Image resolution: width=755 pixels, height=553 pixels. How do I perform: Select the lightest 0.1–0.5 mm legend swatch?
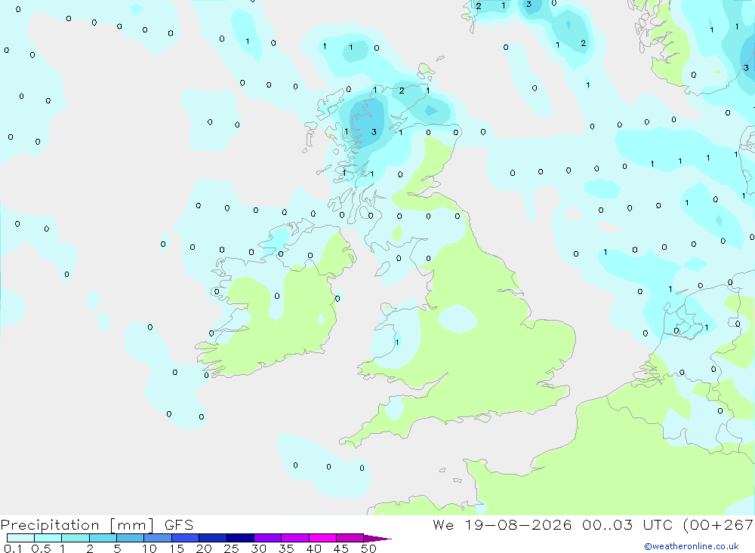pos(20,538)
